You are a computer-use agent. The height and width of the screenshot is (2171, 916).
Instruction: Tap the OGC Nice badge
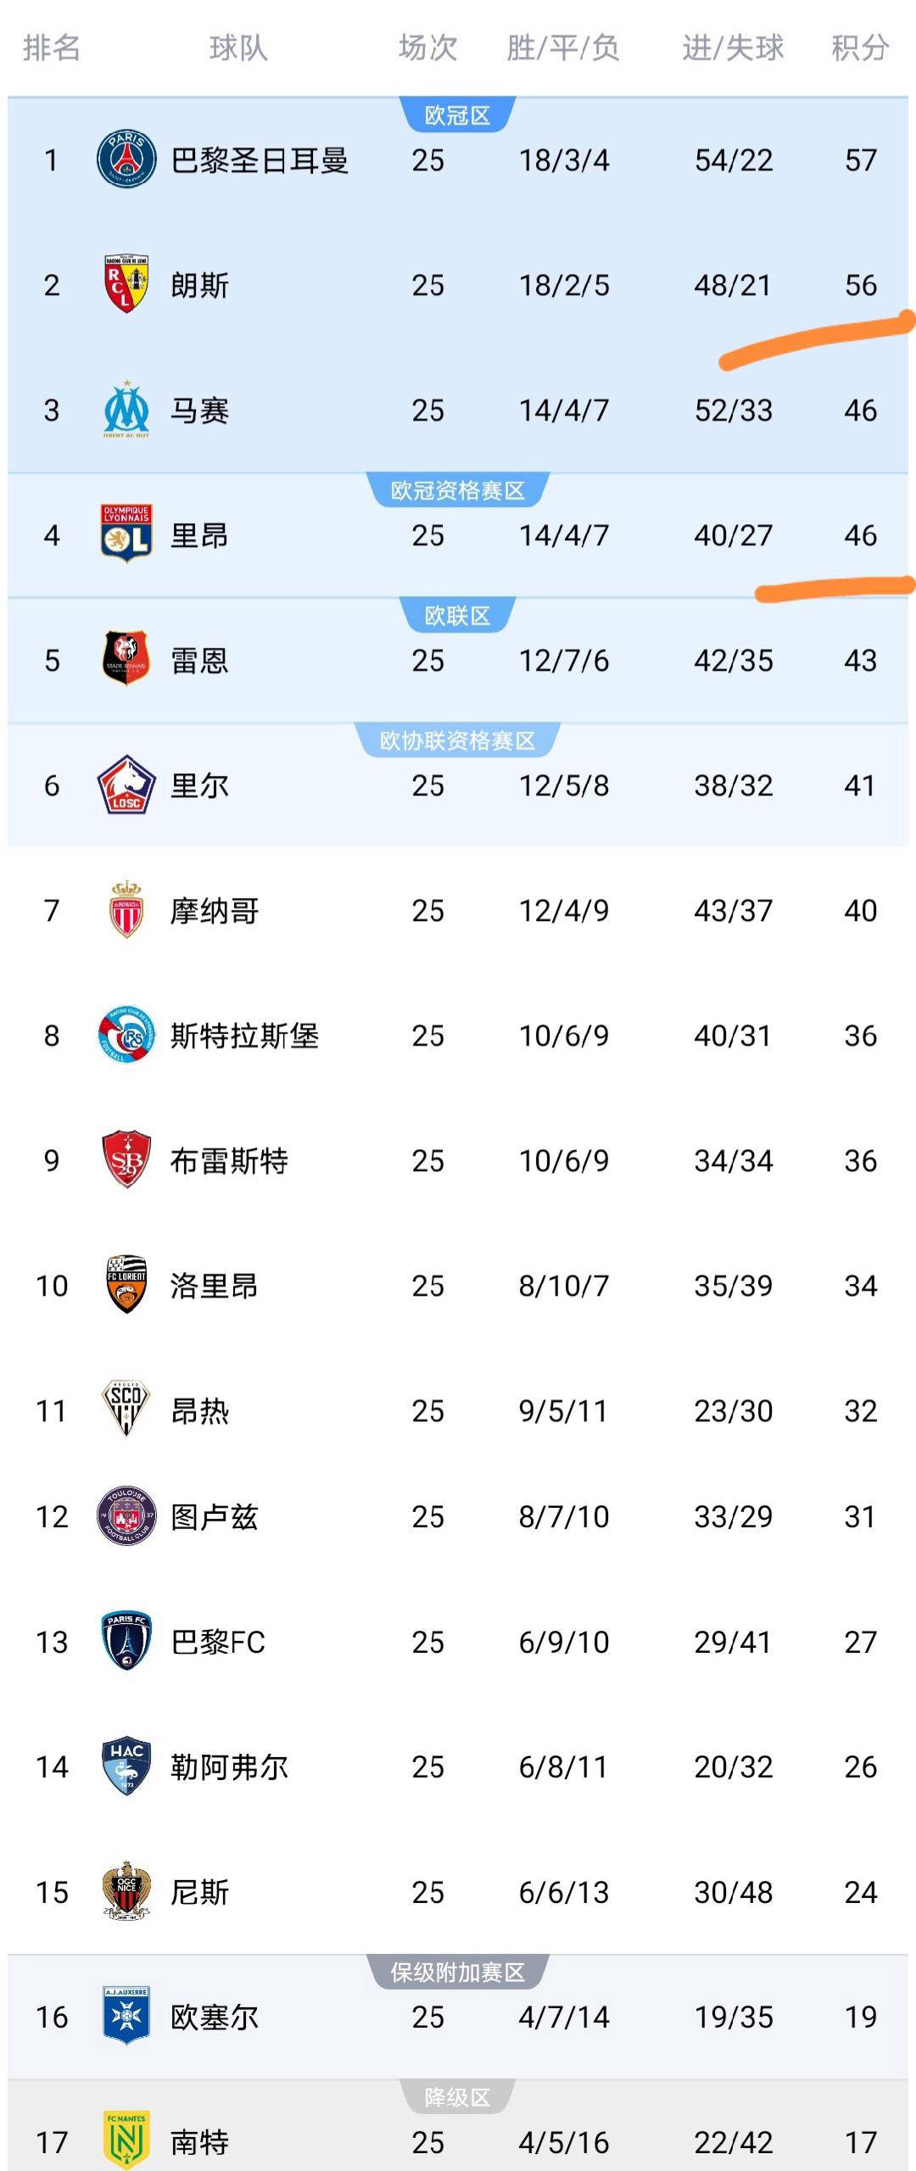[x=126, y=1890]
